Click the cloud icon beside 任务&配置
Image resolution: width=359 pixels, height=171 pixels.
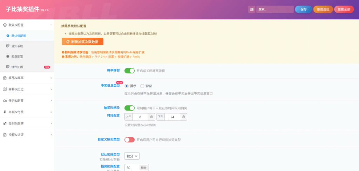(5, 101)
